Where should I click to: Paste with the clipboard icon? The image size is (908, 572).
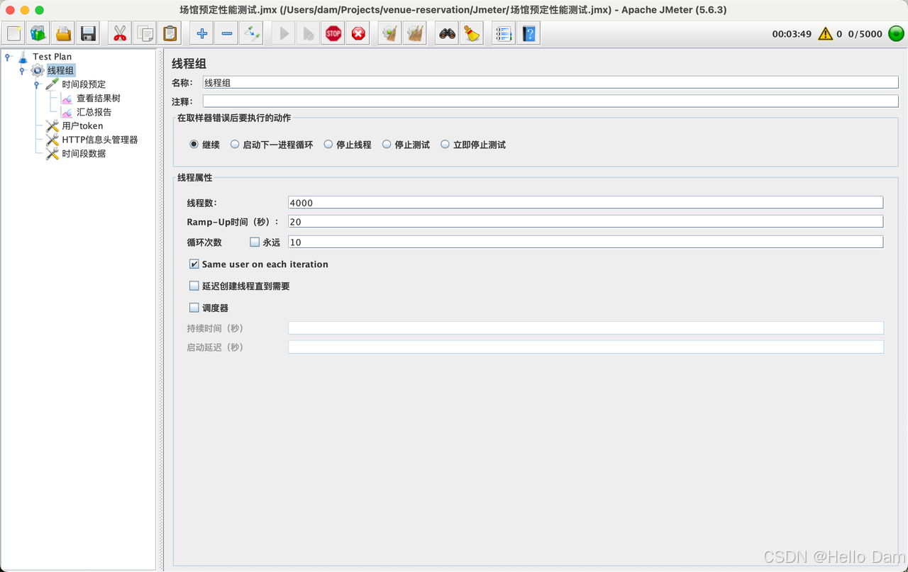pos(170,33)
